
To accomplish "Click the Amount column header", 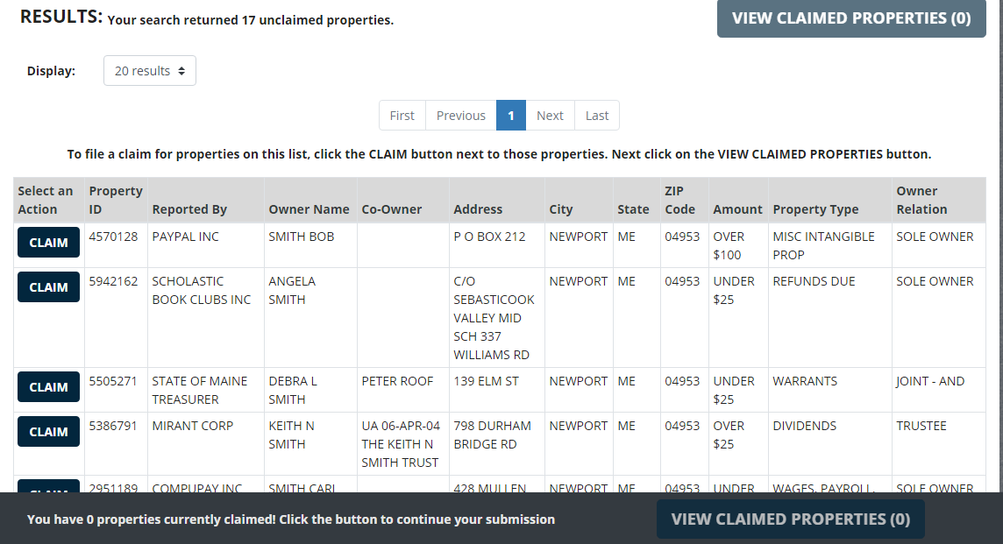I will (x=737, y=209).
